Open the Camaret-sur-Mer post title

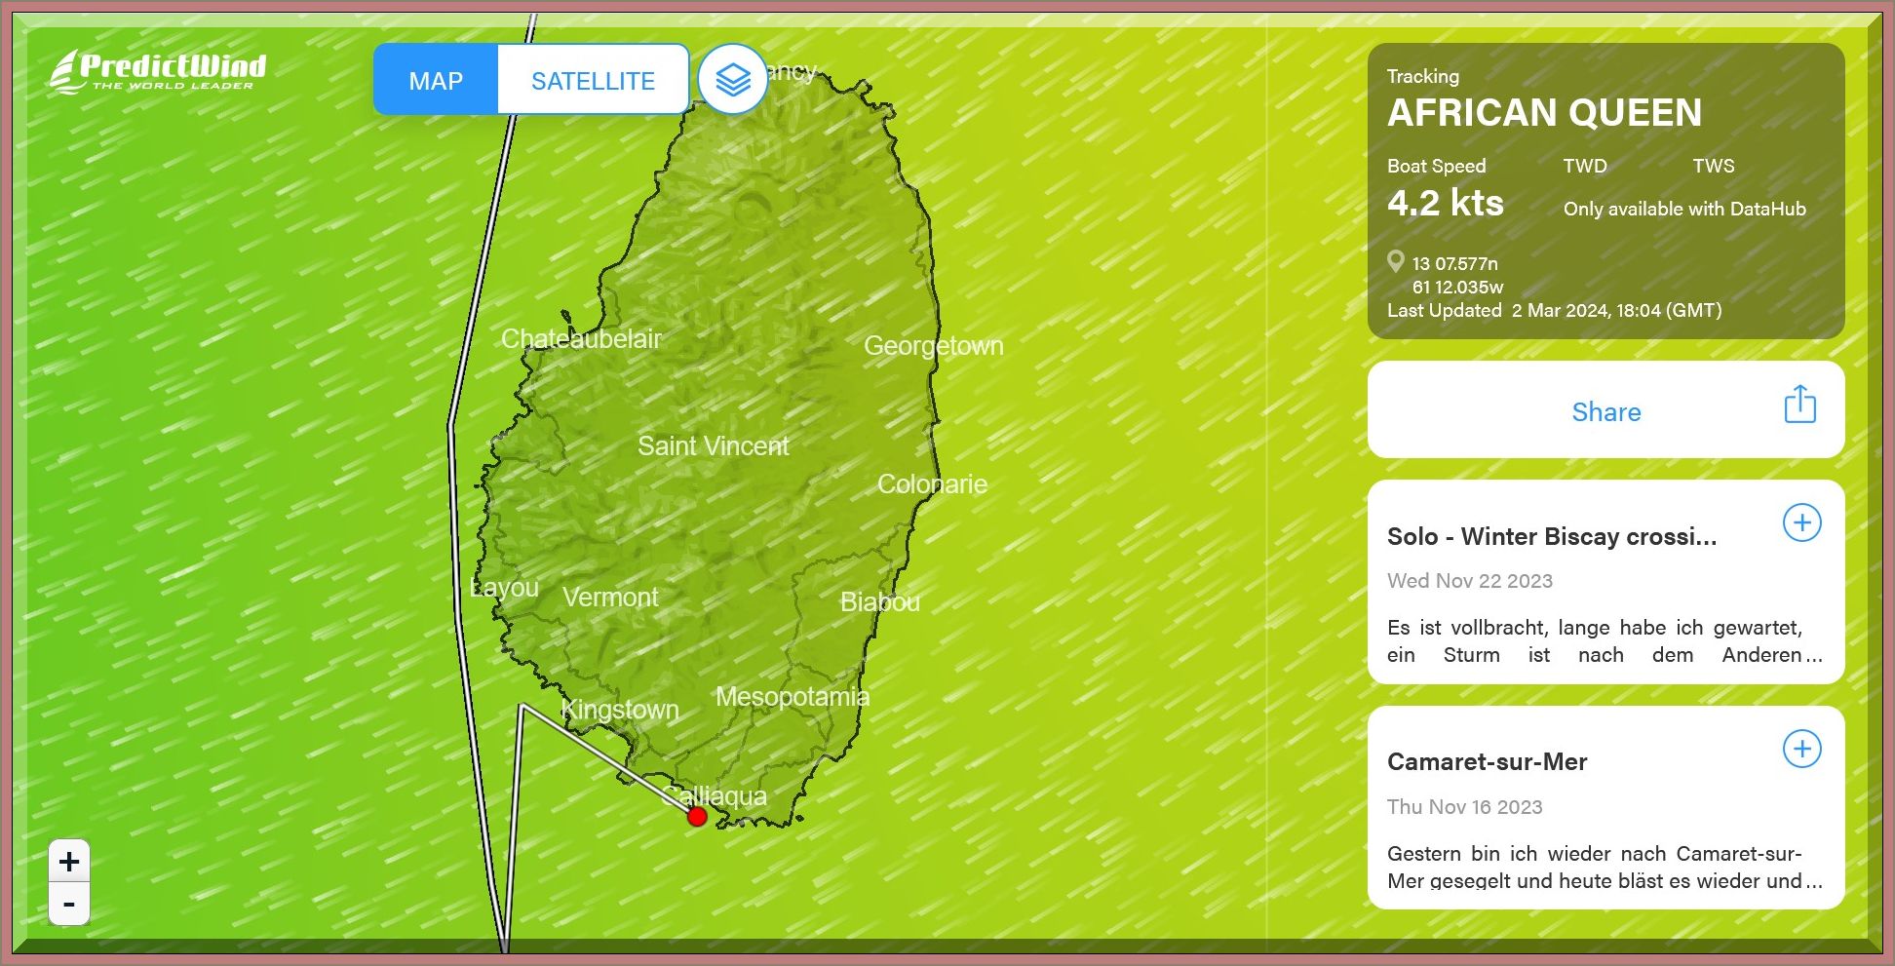pyautogui.click(x=1487, y=762)
